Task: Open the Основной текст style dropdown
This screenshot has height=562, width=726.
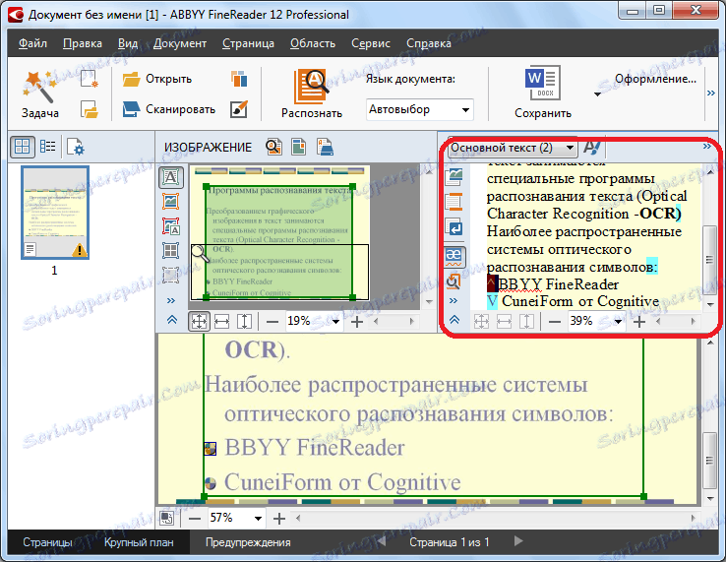Action: coord(513,148)
